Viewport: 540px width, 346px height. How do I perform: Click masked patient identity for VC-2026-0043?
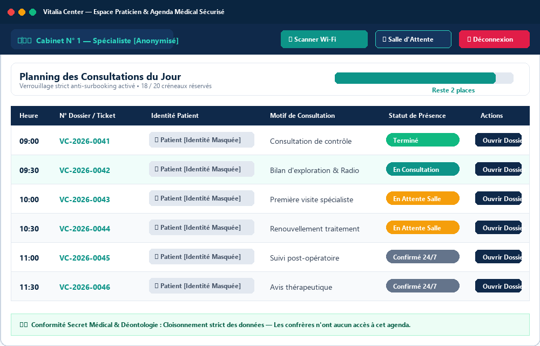(x=201, y=198)
